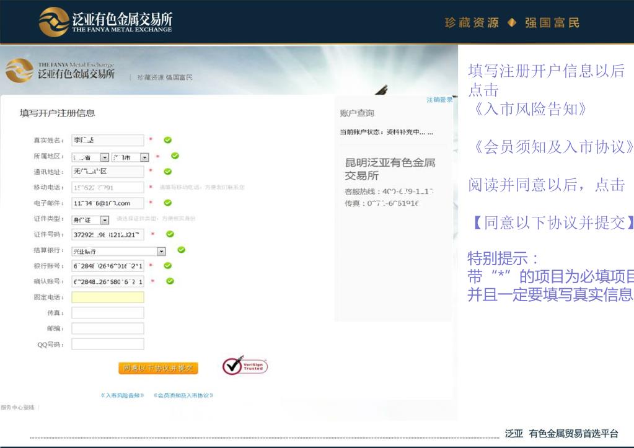Click the 邮编 postal code field
Screen dimensions: 634x448
108,328
